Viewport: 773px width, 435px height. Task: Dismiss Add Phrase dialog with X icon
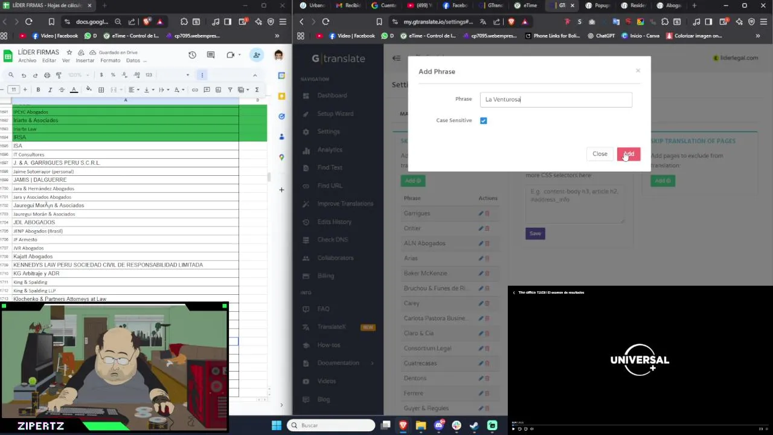point(638,71)
